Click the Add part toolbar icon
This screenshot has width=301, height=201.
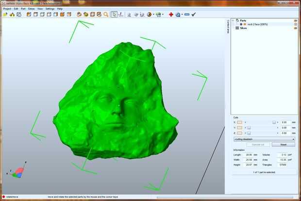coord(12,15)
